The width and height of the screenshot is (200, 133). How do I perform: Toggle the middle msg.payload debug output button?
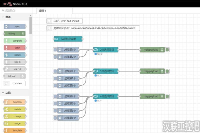[167, 71]
